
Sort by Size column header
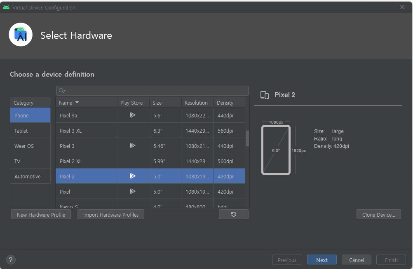(165, 103)
